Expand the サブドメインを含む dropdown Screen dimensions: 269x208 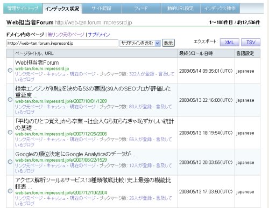coord(140,43)
